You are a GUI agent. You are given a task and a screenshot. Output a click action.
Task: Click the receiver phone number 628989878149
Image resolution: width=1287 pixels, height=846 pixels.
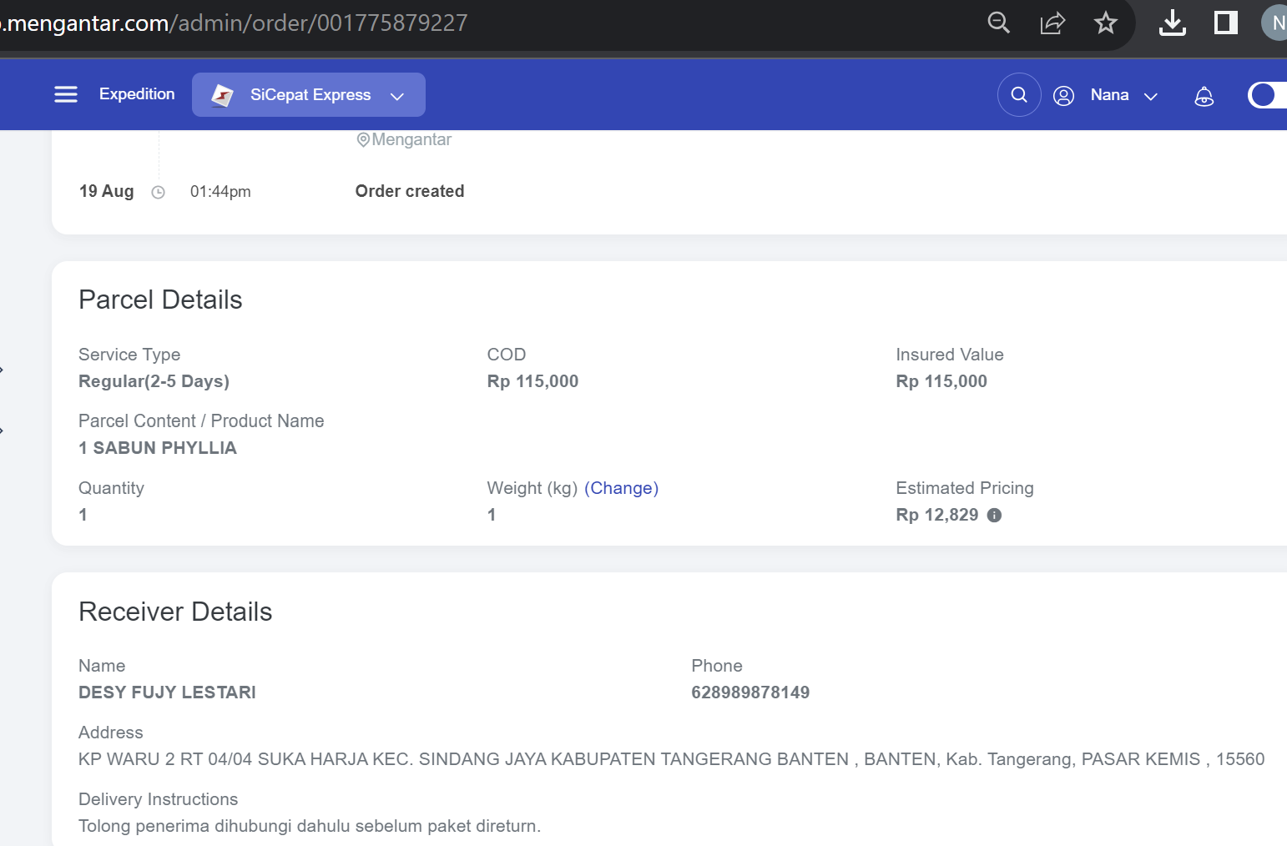pos(750,692)
